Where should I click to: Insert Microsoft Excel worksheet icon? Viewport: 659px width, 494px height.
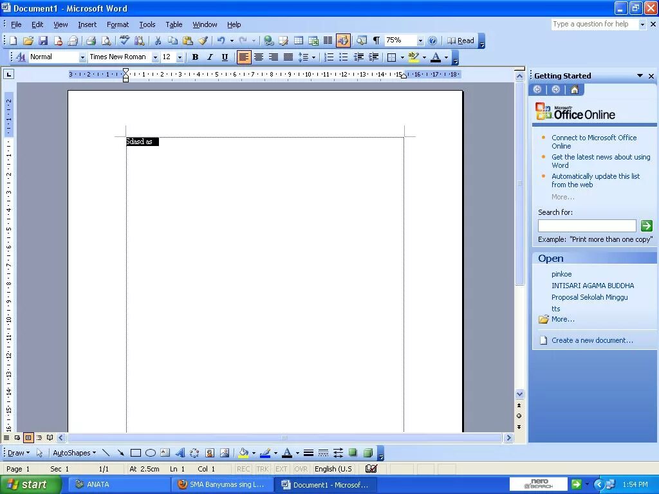313,41
